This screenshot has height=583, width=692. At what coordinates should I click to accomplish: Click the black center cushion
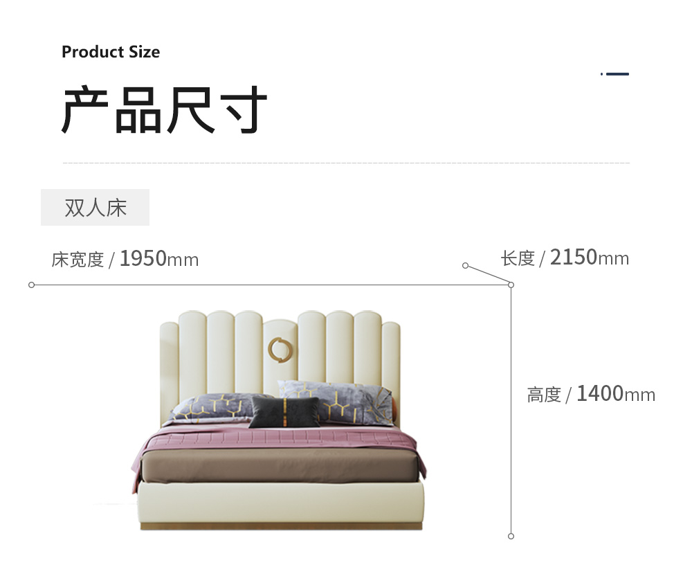[x=284, y=412]
